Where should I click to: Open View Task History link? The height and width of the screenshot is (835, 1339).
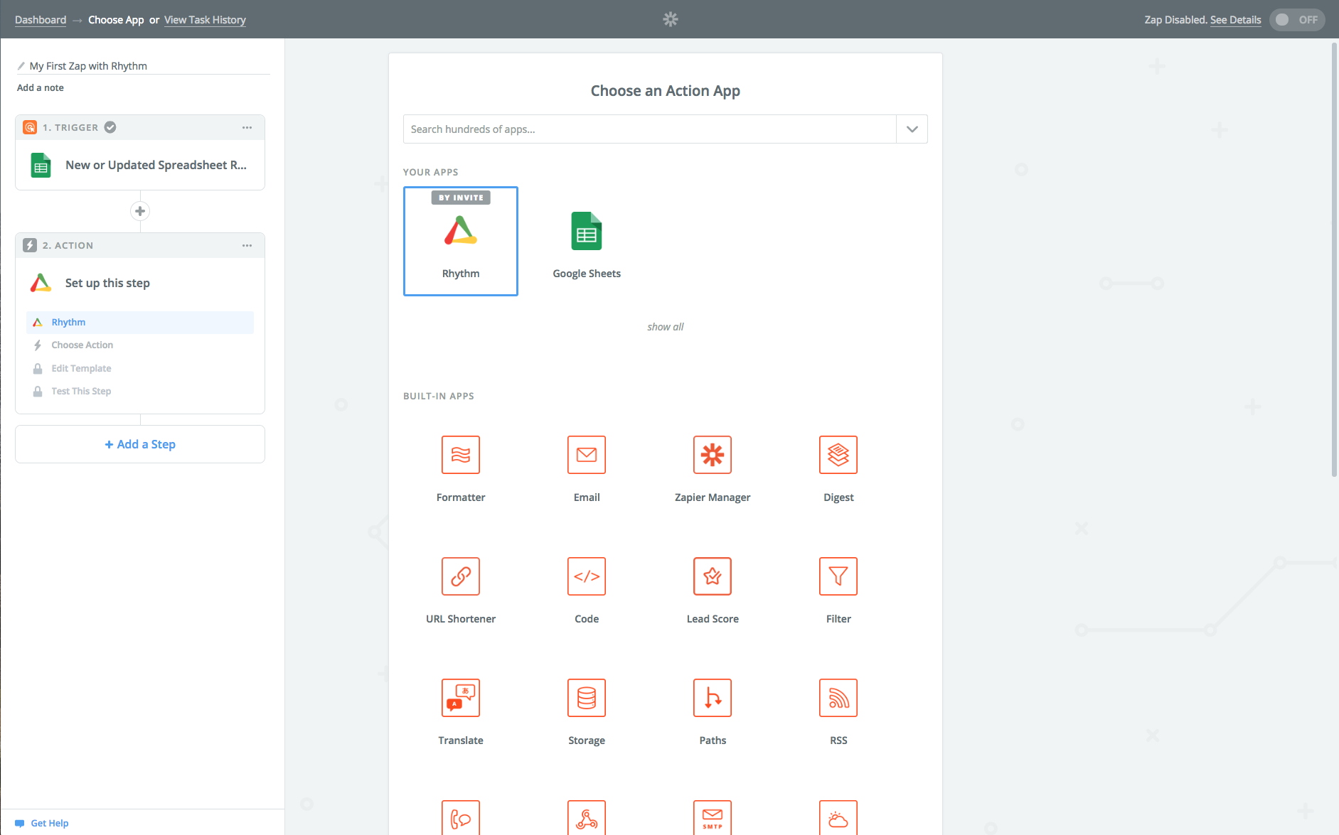click(x=205, y=20)
